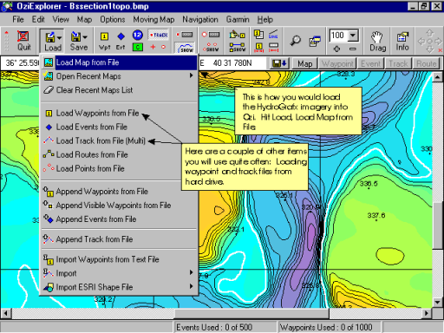Click the Track tab button
Image resolution: width=444 pixels, height=333 pixels.
tap(398, 63)
